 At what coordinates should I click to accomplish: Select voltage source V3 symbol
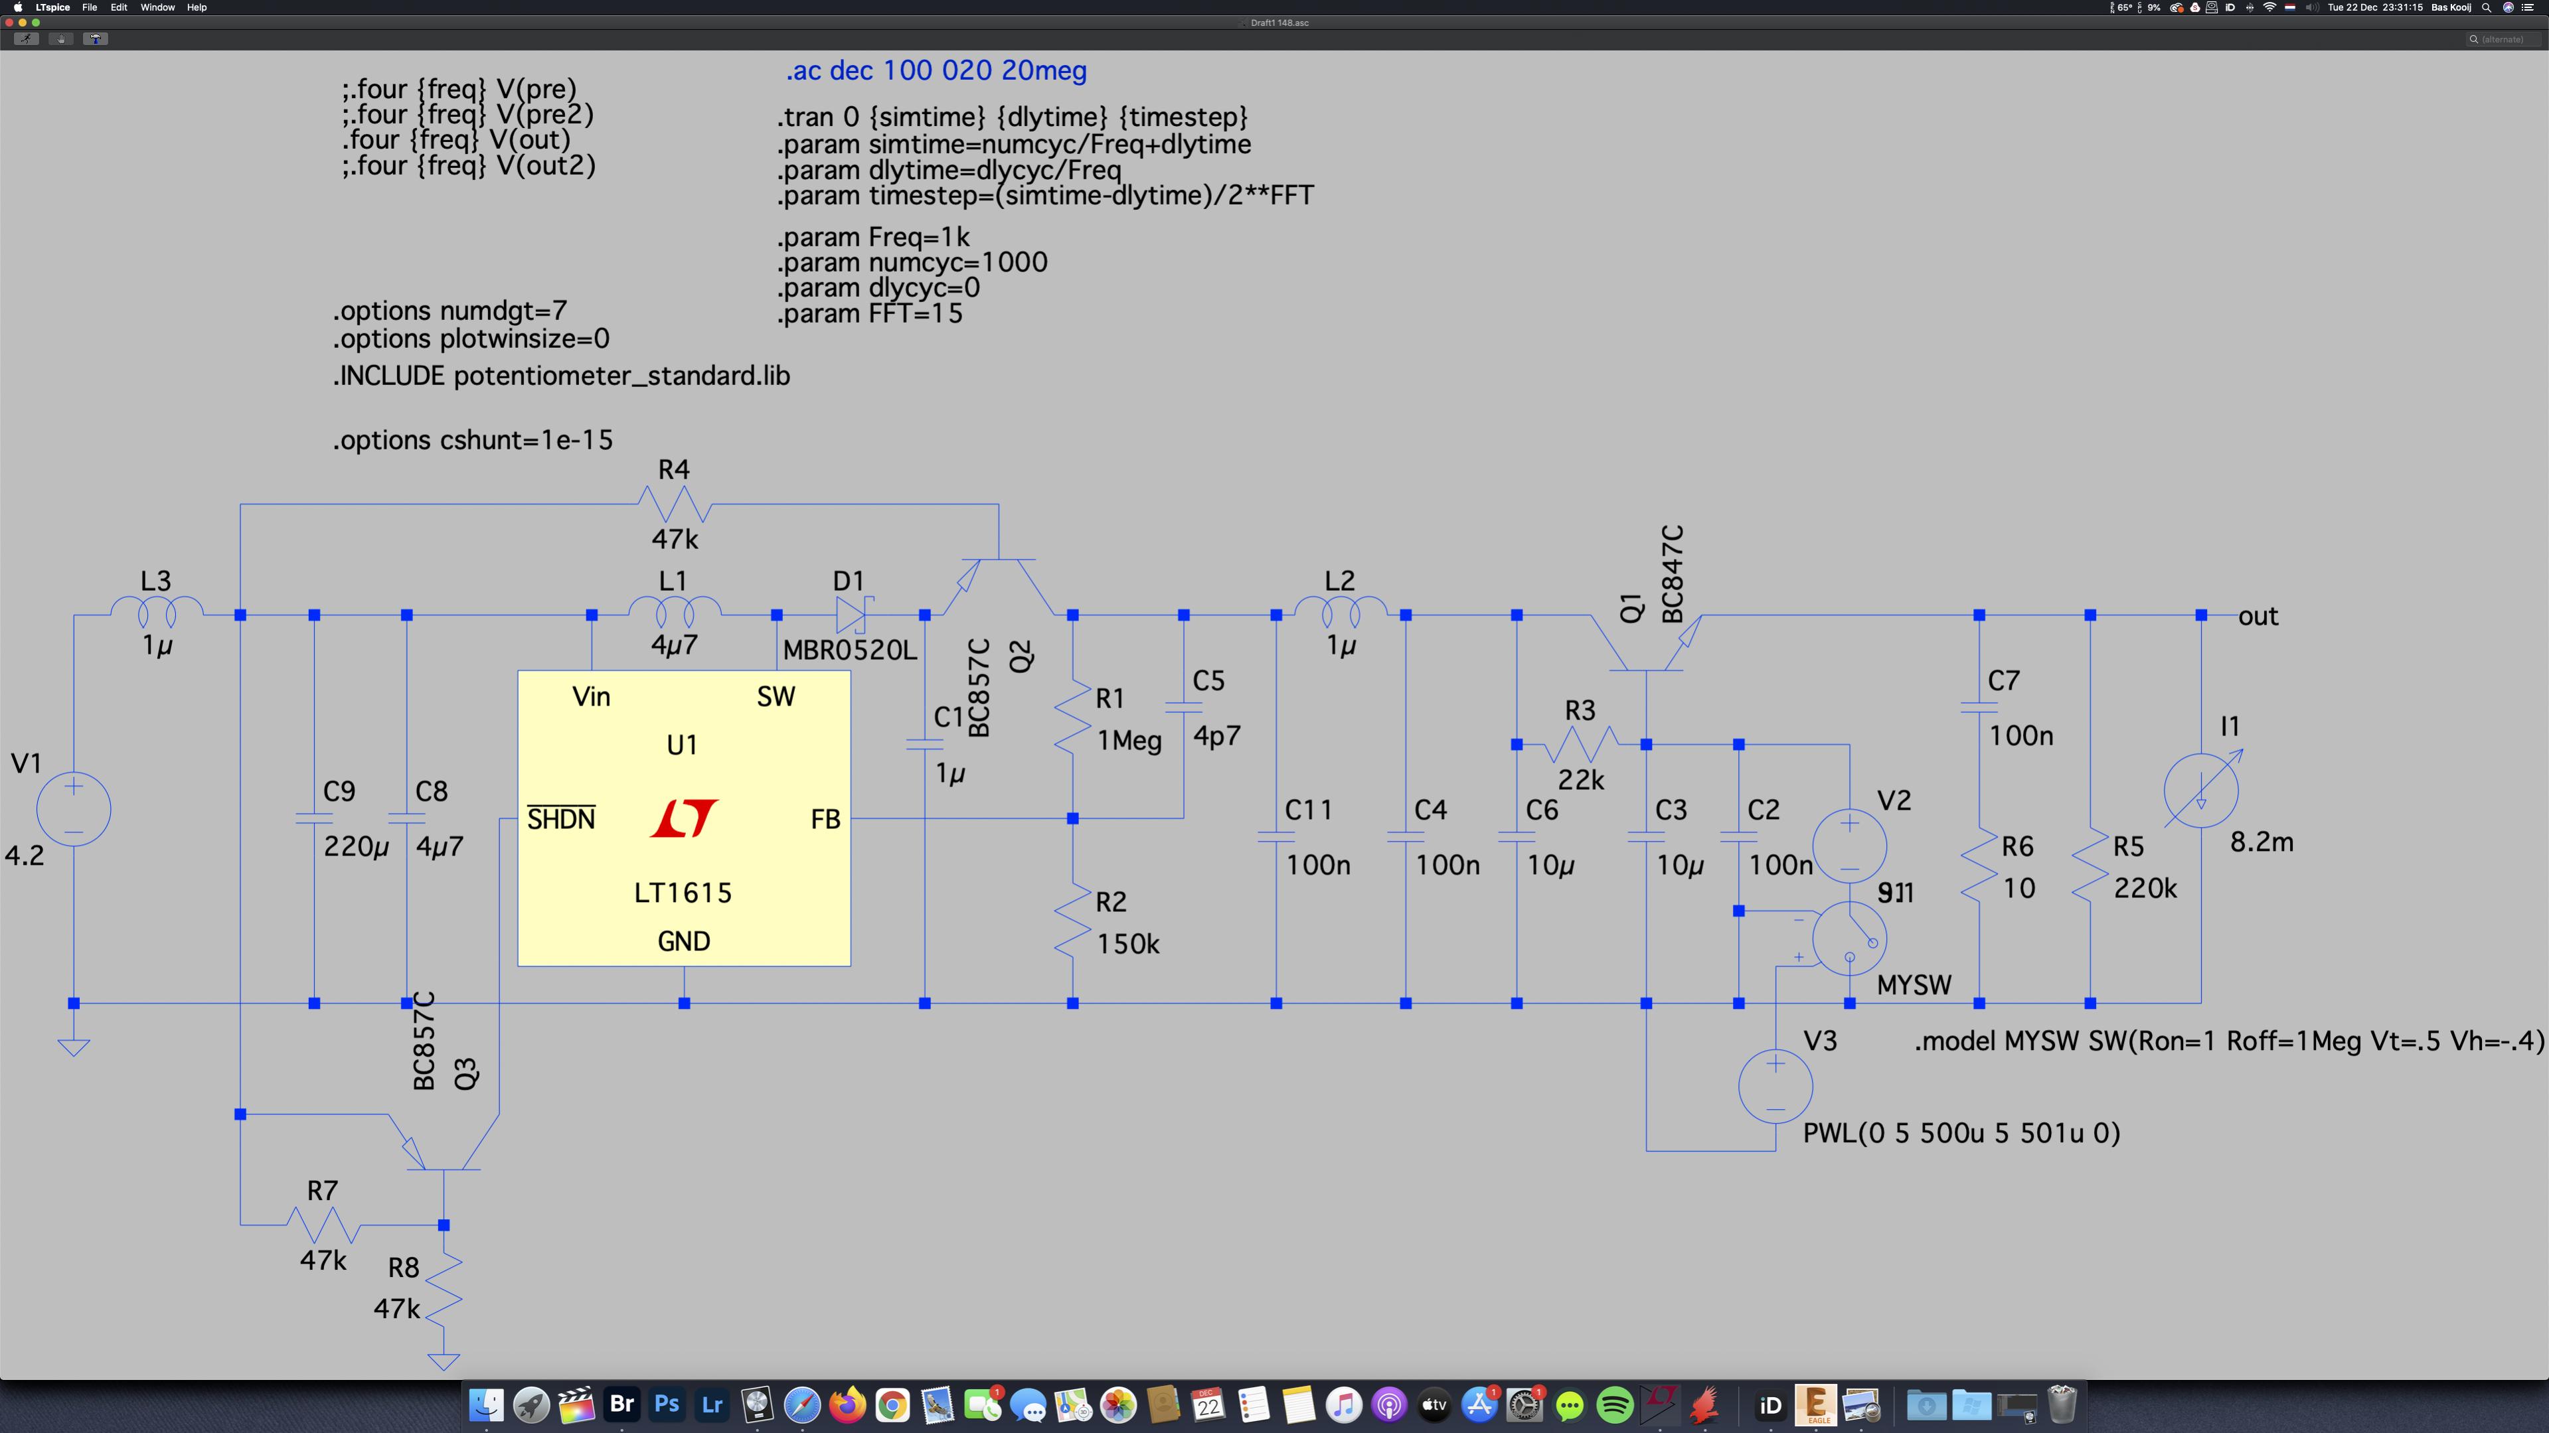(1775, 1086)
